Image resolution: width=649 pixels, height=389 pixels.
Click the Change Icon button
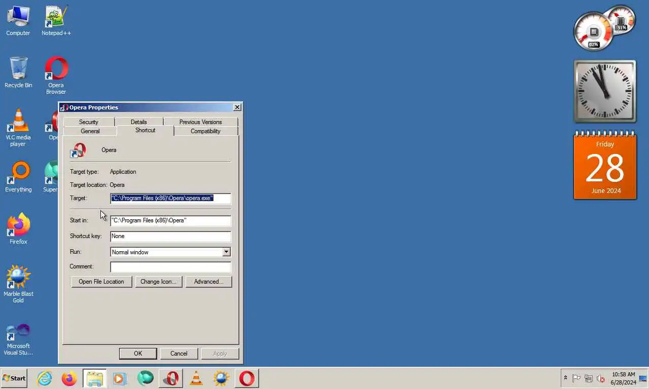point(158,282)
